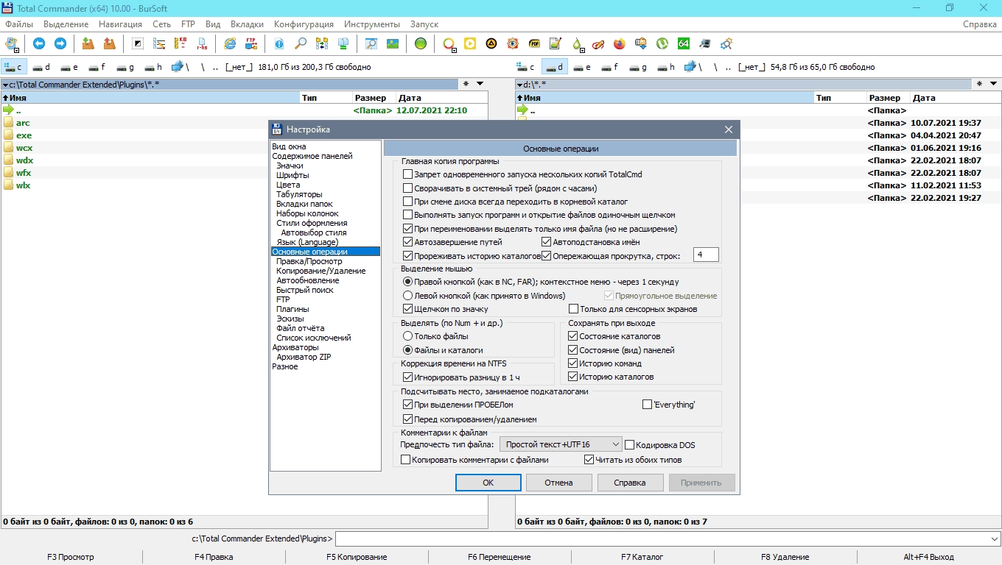Click the eye viewer toolbar icon
Screen dimensions: 1002x565
coord(513,43)
